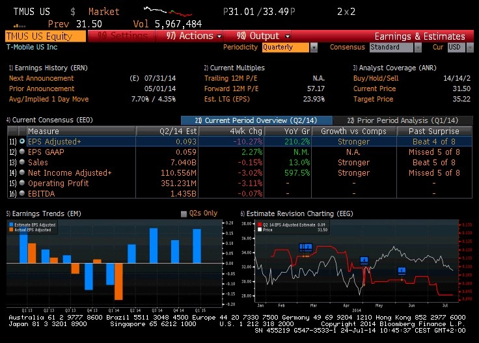Click the Past Surprise column header
This screenshot has height=343, width=479.
(x=434, y=131)
